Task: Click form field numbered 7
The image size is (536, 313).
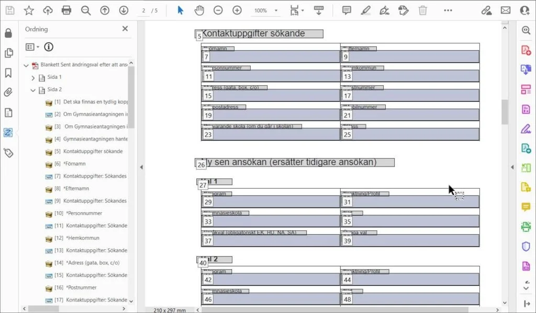Action: click(x=271, y=56)
